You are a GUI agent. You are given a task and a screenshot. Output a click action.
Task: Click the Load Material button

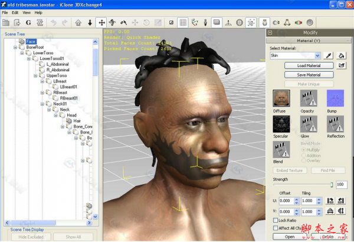309,66
